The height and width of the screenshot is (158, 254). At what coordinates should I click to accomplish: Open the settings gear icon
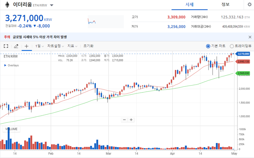pyautogui.click(x=250, y=4)
